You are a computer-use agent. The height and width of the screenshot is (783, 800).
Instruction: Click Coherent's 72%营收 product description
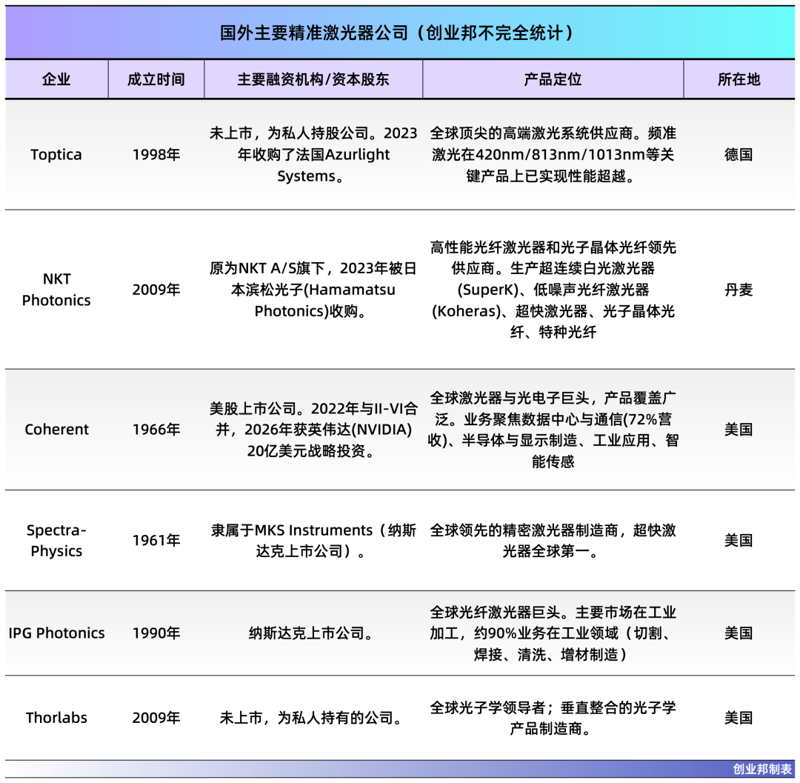[x=553, y=430]
